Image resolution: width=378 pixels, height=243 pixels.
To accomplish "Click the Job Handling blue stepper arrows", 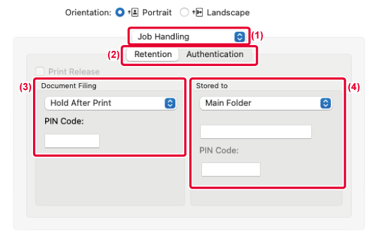I will click(240, 37).
